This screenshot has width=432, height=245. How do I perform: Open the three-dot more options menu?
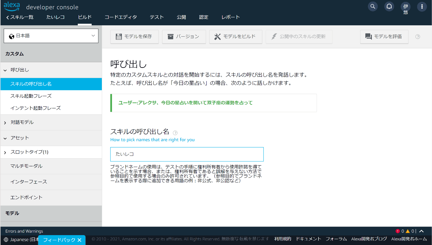pos(422,6)
